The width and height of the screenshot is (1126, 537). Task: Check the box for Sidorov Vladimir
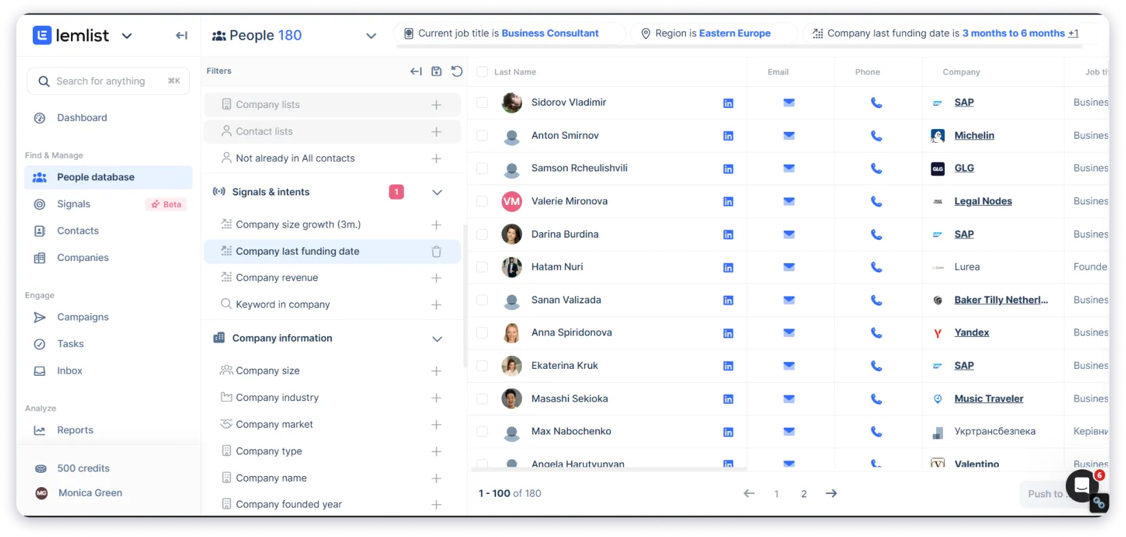tap(482, 102)
